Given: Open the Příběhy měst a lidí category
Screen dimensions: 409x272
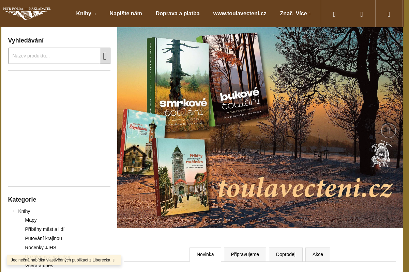Looking at the screenshot, I should 45,229.
